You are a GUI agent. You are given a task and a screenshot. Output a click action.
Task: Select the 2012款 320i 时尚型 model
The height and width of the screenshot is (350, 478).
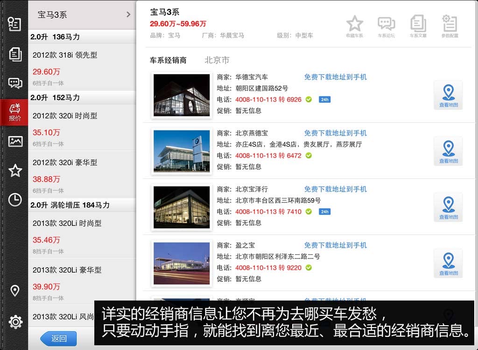pyautogui.click(x=82, y=128)
